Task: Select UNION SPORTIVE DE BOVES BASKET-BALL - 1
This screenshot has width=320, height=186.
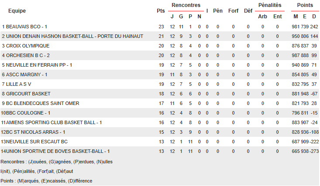Action: click(x=58, y=151)
